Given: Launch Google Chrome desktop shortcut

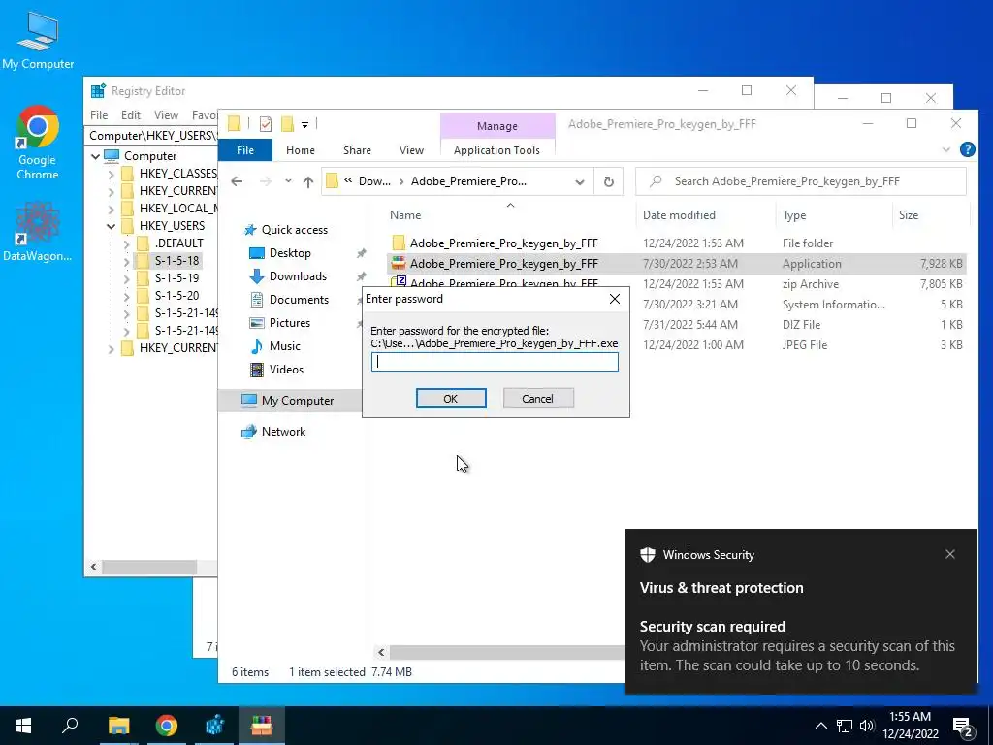Looking at the screenshot, I should pyautogui.click(x=38, y=143).
